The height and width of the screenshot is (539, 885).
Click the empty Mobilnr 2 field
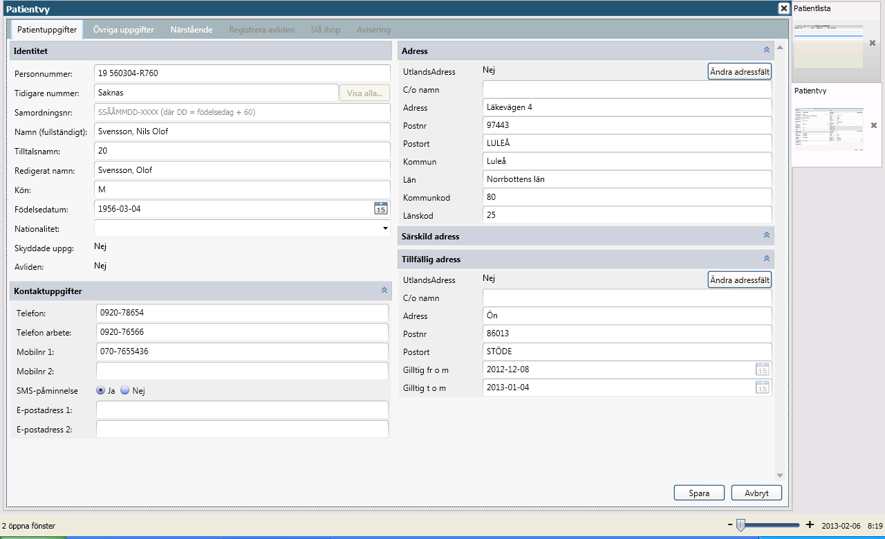[242, 371]
